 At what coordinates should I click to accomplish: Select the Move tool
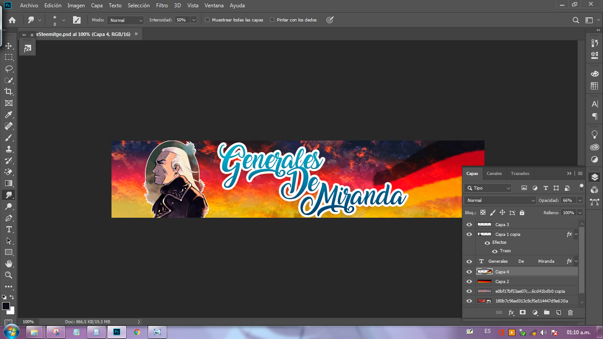pyautogui.click(x=8, y=46)
